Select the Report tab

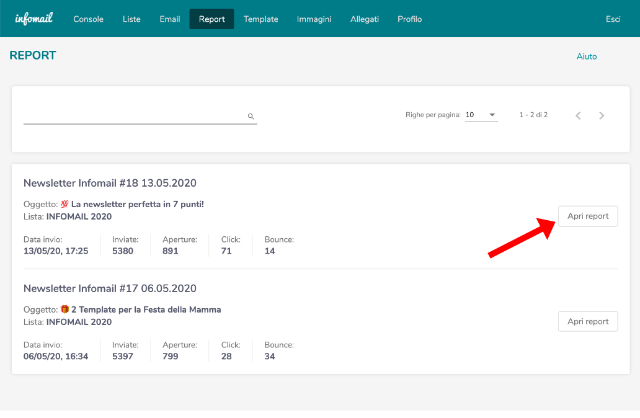tap(212, 19)
